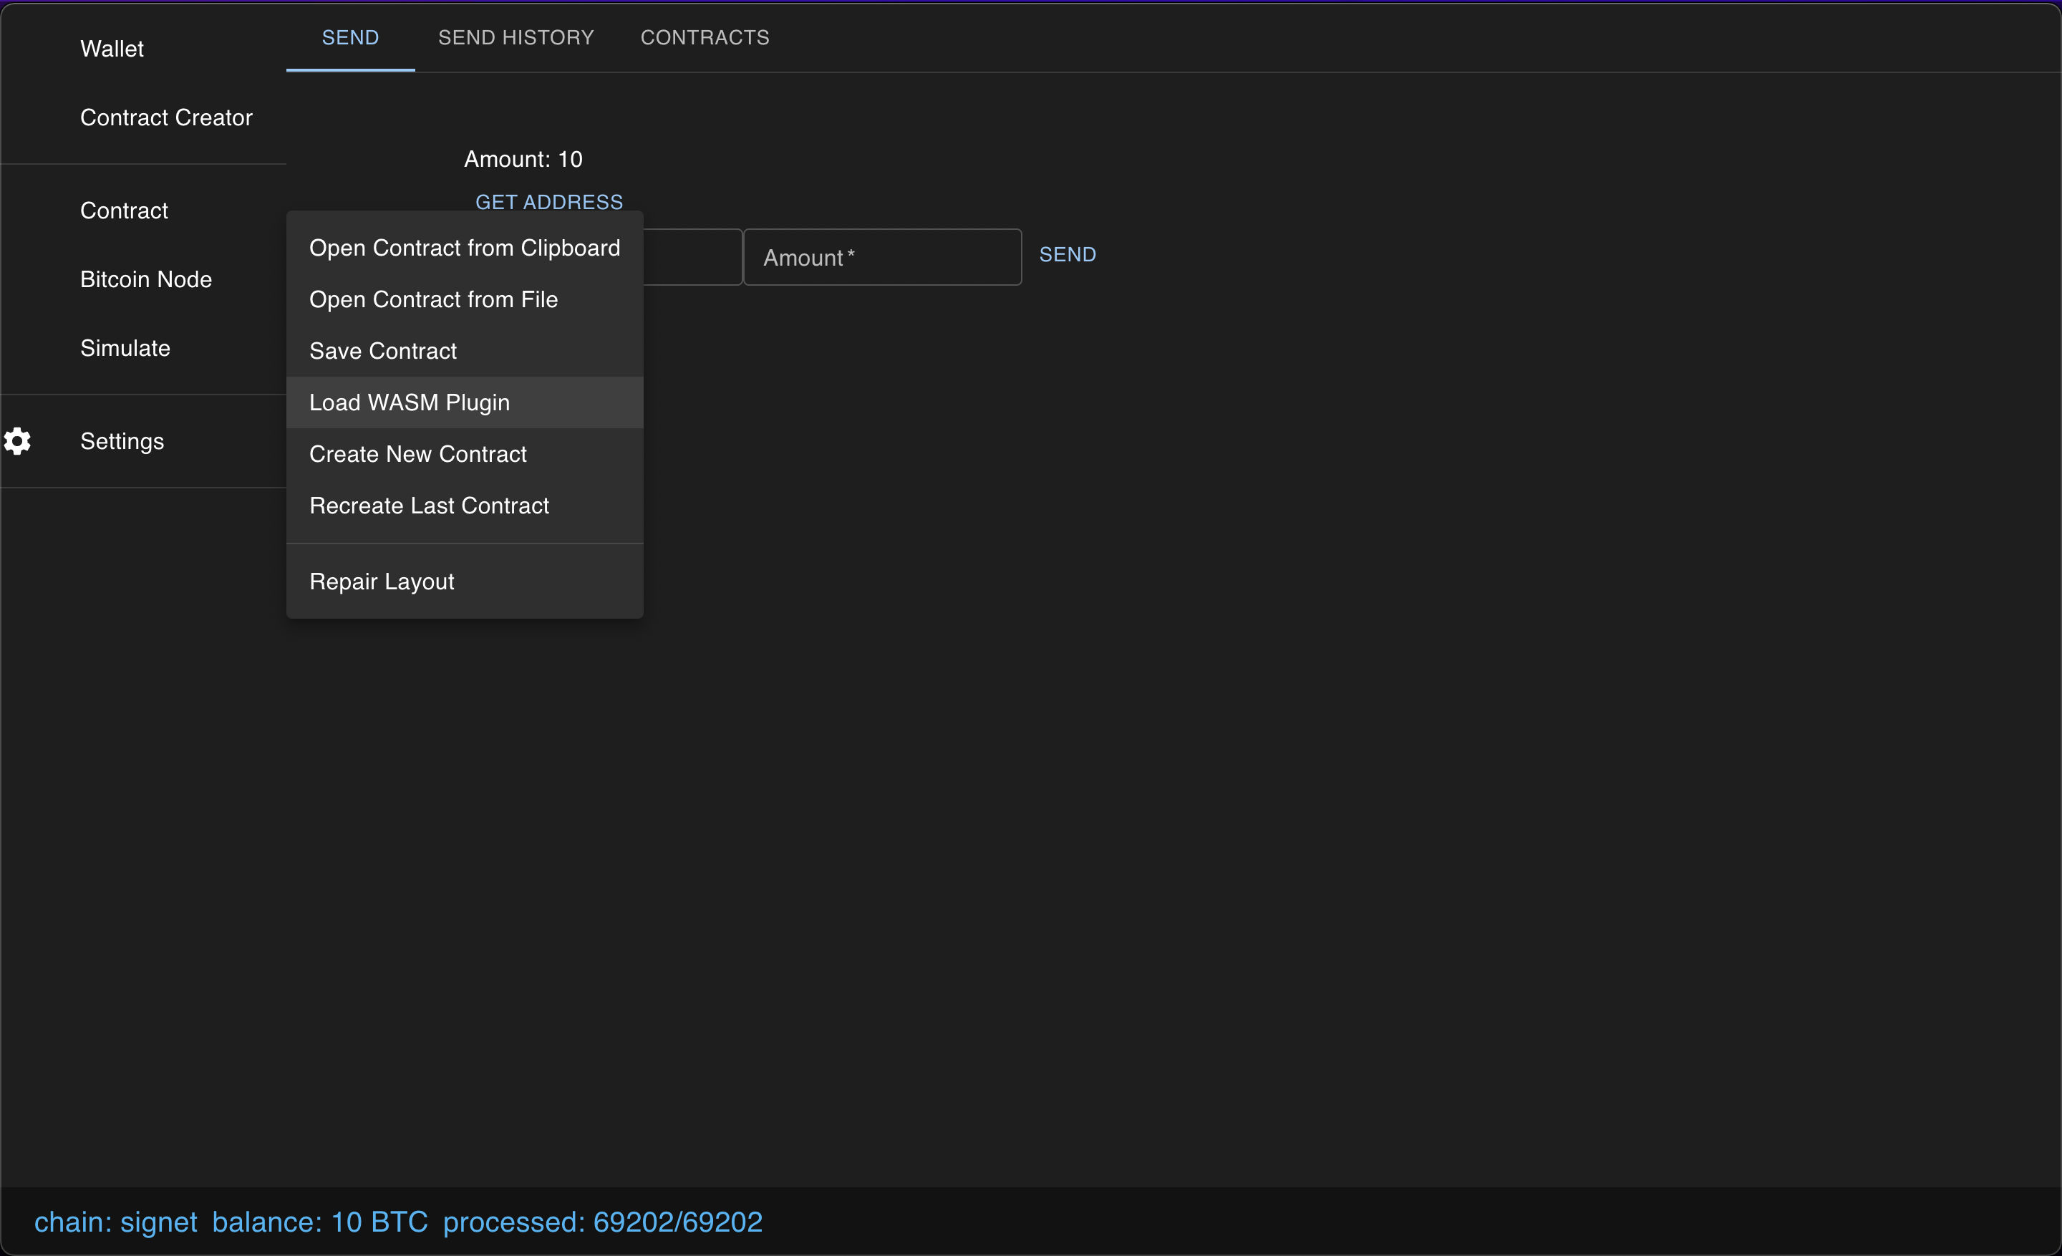
Task: Select Repair Layout menu entry
Action: point(465,581)
